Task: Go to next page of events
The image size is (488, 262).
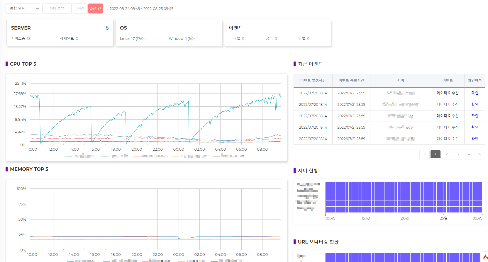Action: (x=480, y=154)
